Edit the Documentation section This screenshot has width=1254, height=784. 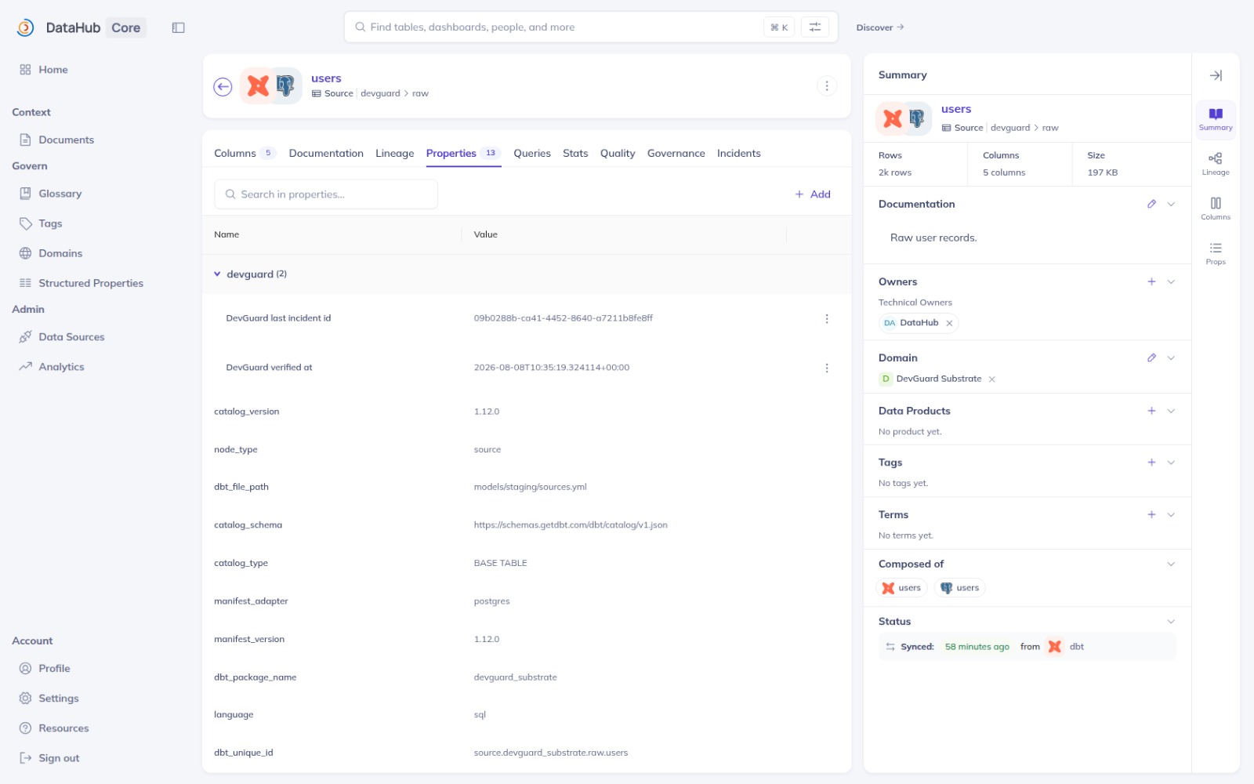pos(1151,204)
